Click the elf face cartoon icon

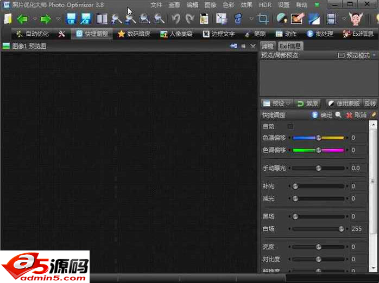tap(356, 19)
